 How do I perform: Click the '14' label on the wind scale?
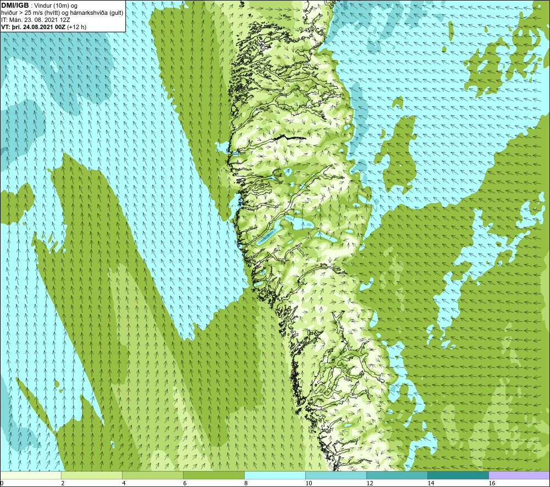(431, 484)
